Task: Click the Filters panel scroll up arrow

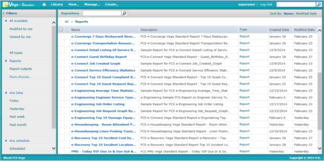Action: [54, 23]
